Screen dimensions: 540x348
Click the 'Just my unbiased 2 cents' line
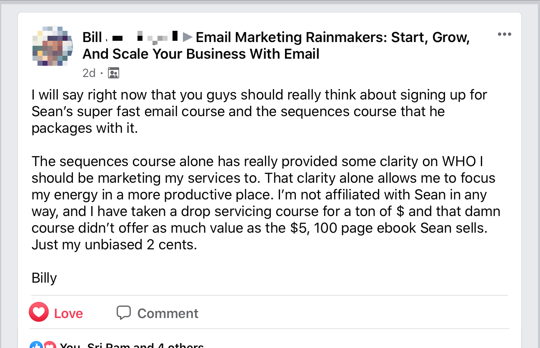tap(114, 244)
